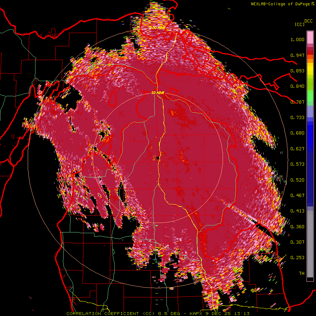Screen dimensions: 316x316
Task: Select the 0.627 scale value
Action: point(297,149)
